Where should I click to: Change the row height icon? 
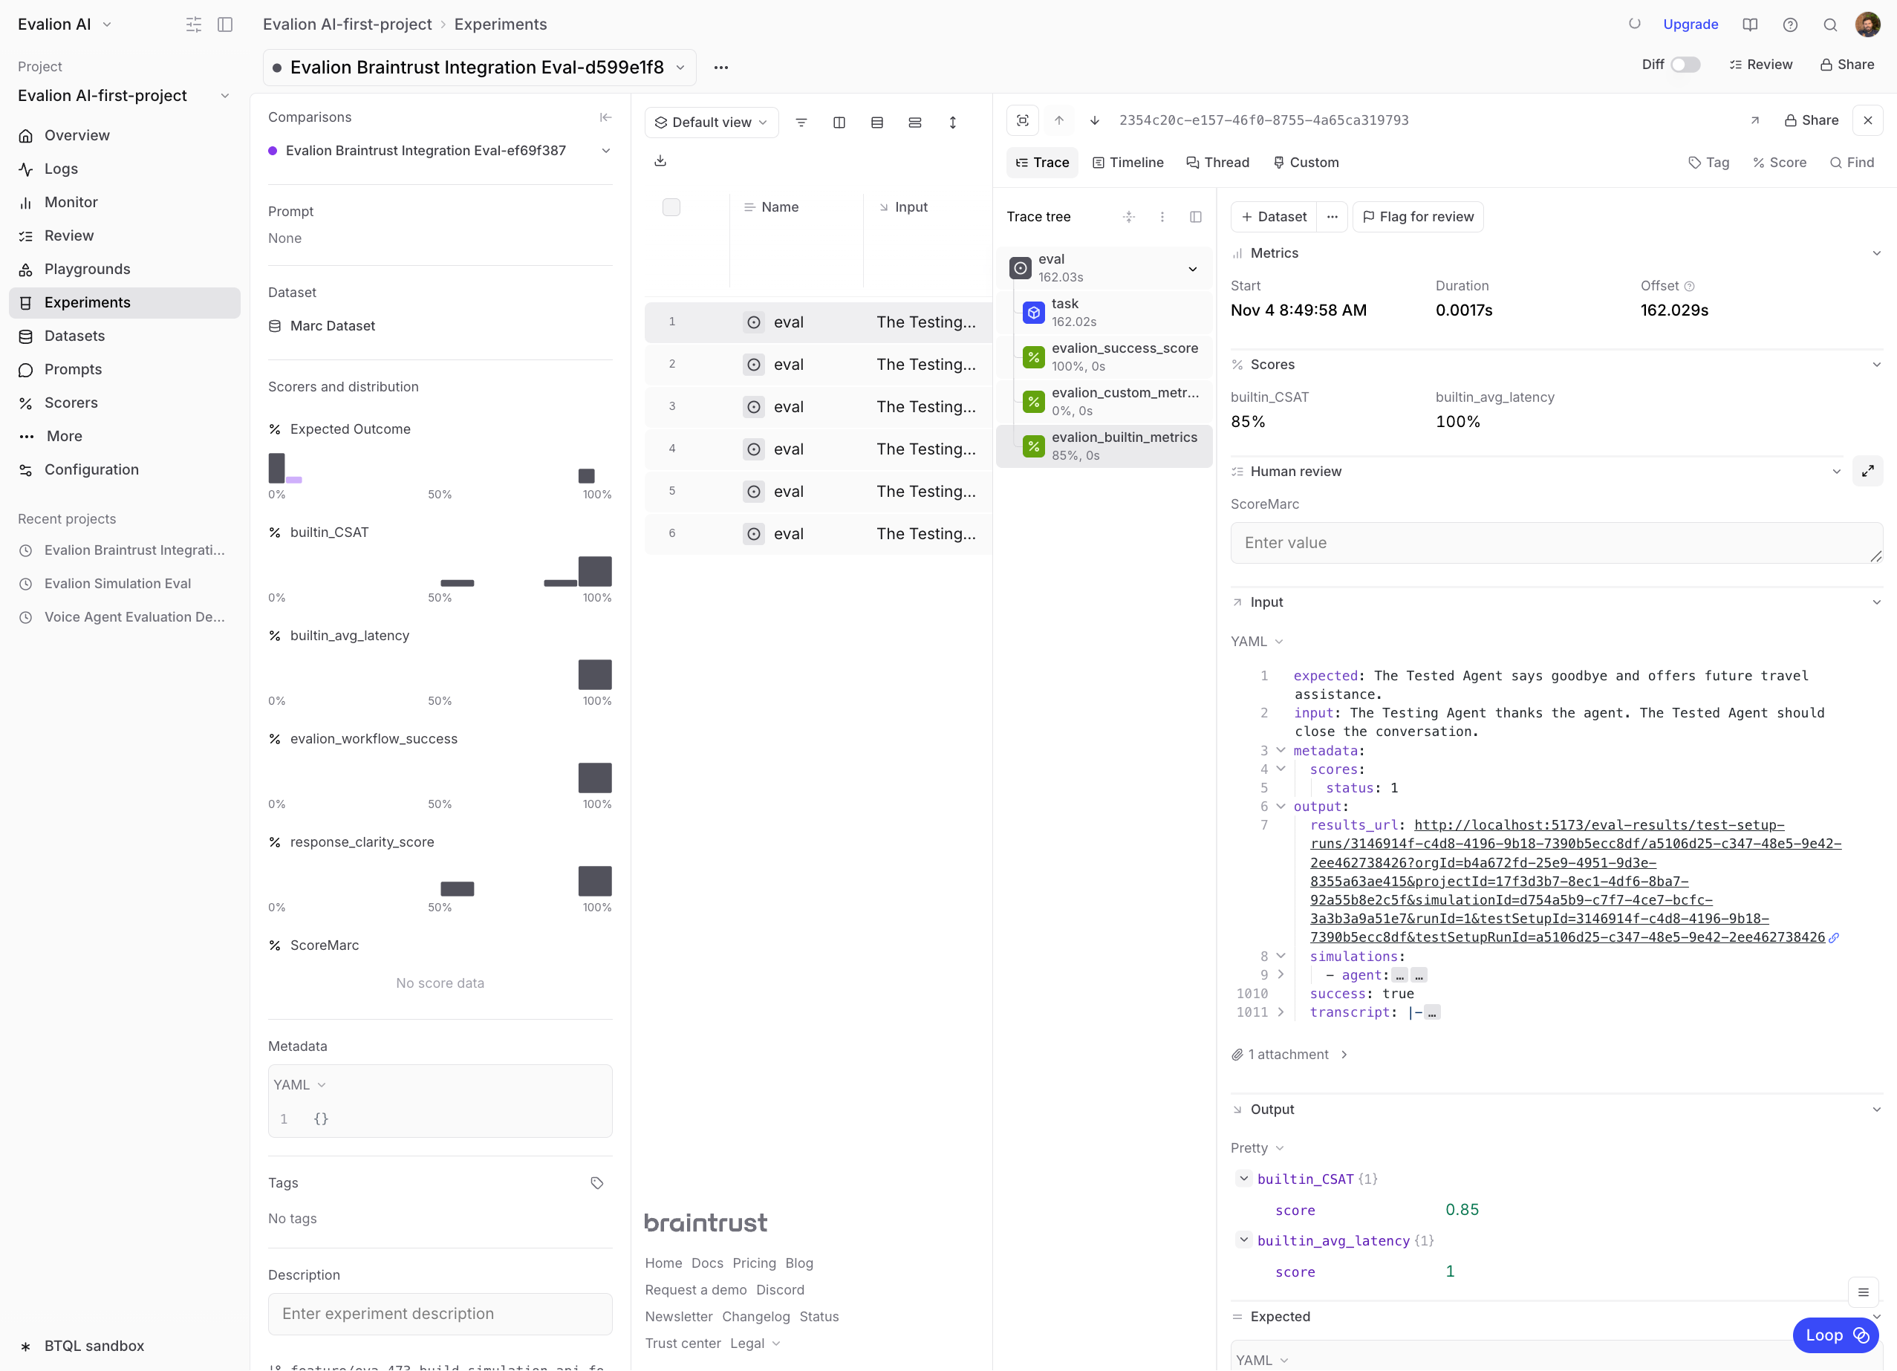953,122
